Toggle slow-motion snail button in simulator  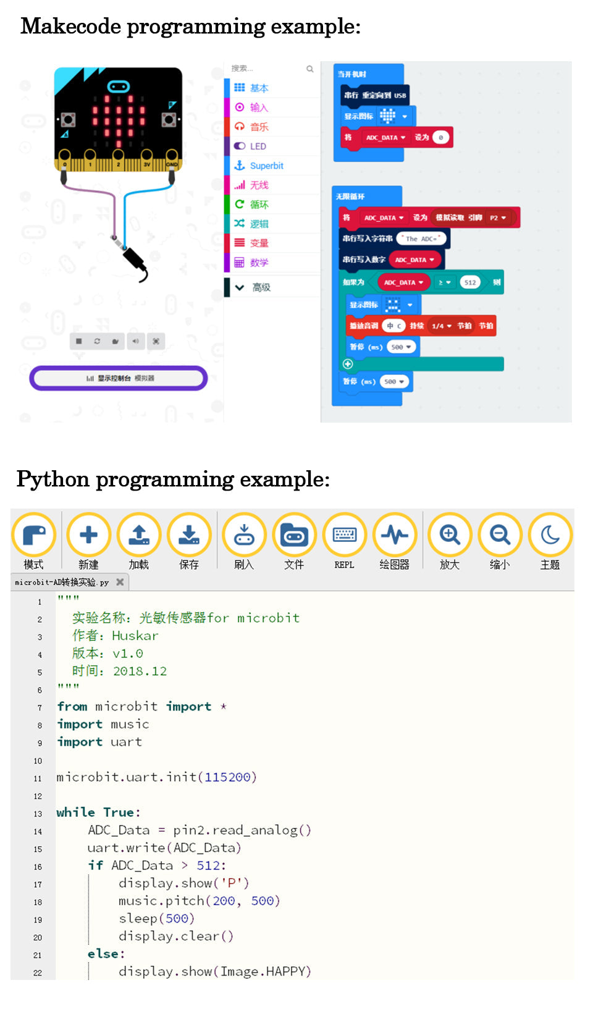tap(116, 341)
